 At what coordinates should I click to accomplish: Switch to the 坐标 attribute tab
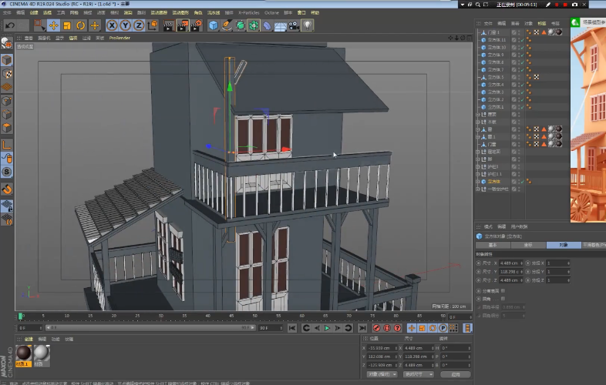528,245
